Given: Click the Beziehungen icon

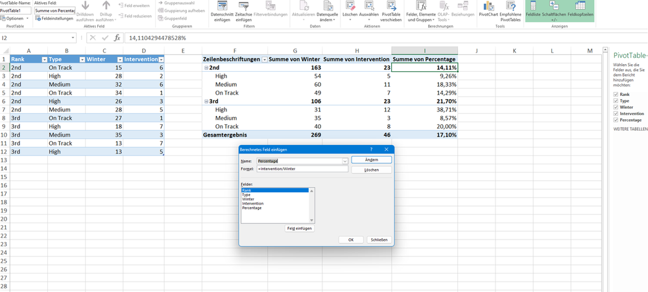Looking at the screenshot, I should point(463,6).
